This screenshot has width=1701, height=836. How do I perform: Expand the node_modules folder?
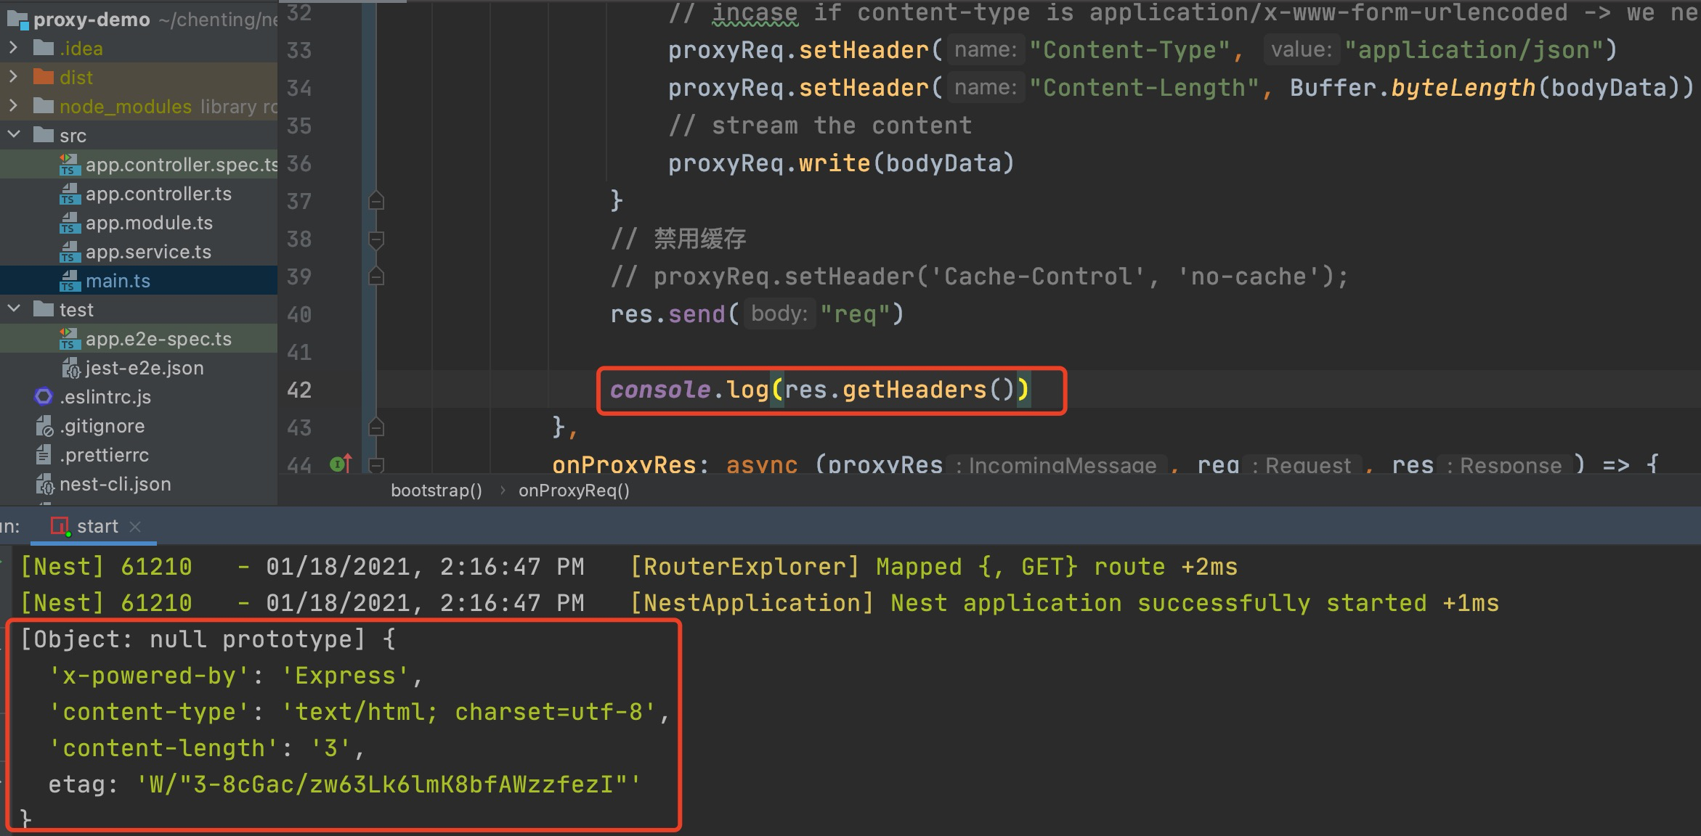point(13,106)
